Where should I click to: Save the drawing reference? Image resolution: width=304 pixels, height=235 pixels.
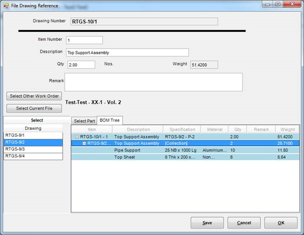[207, 223]
